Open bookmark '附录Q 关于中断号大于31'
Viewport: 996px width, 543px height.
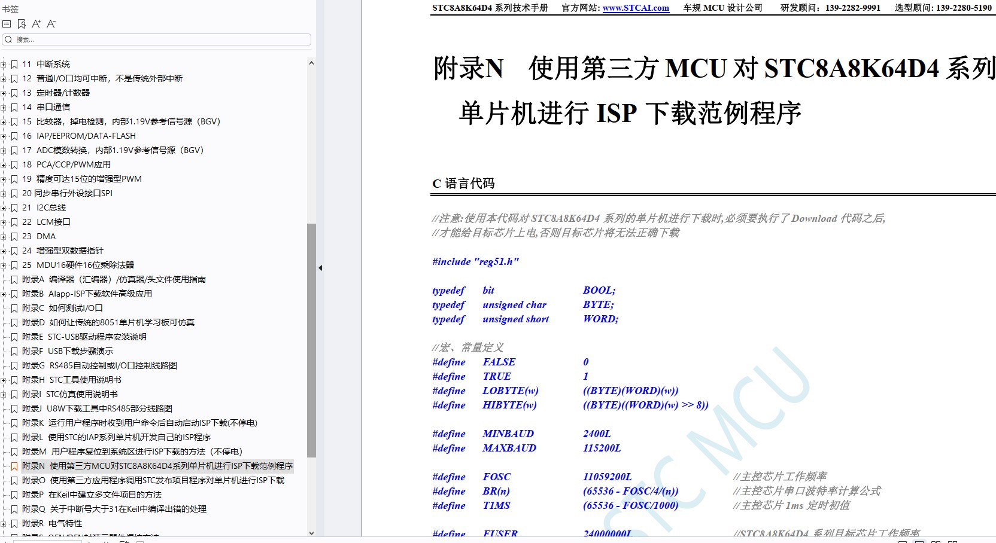(x=114, y=509)
